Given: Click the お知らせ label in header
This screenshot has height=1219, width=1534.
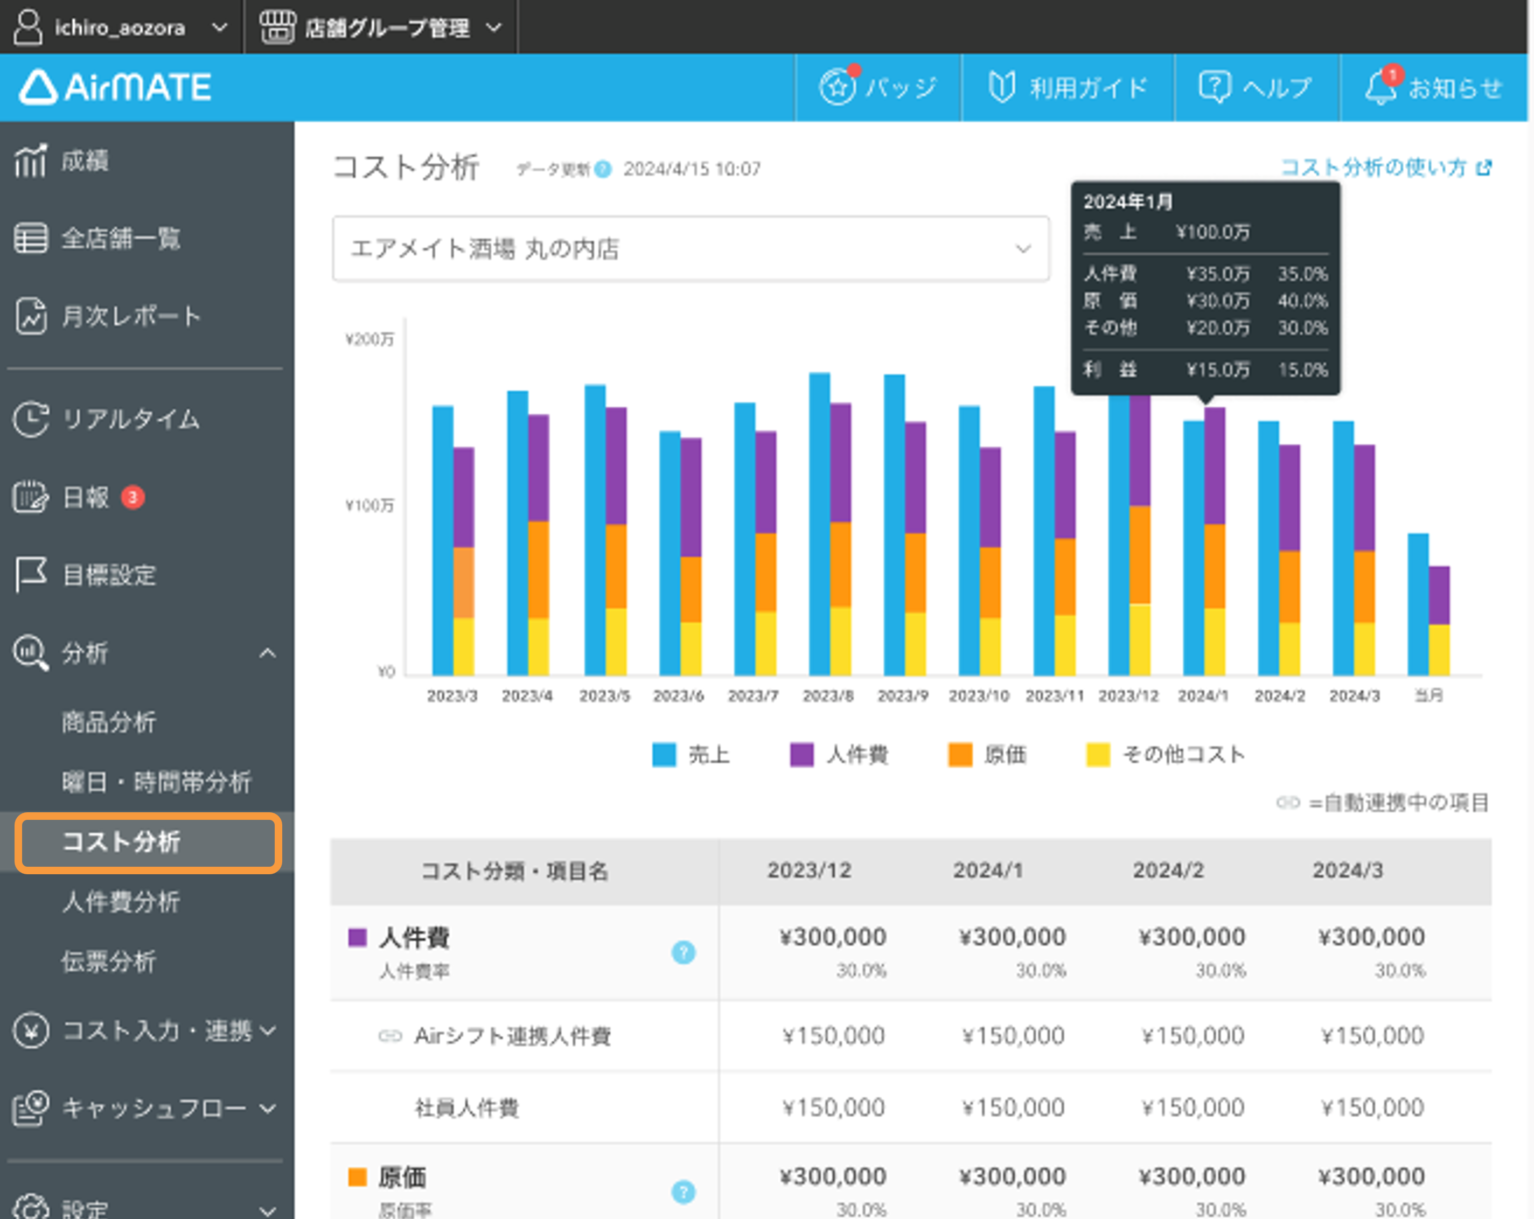Looking at the screenshot, I should (1455, 87).
